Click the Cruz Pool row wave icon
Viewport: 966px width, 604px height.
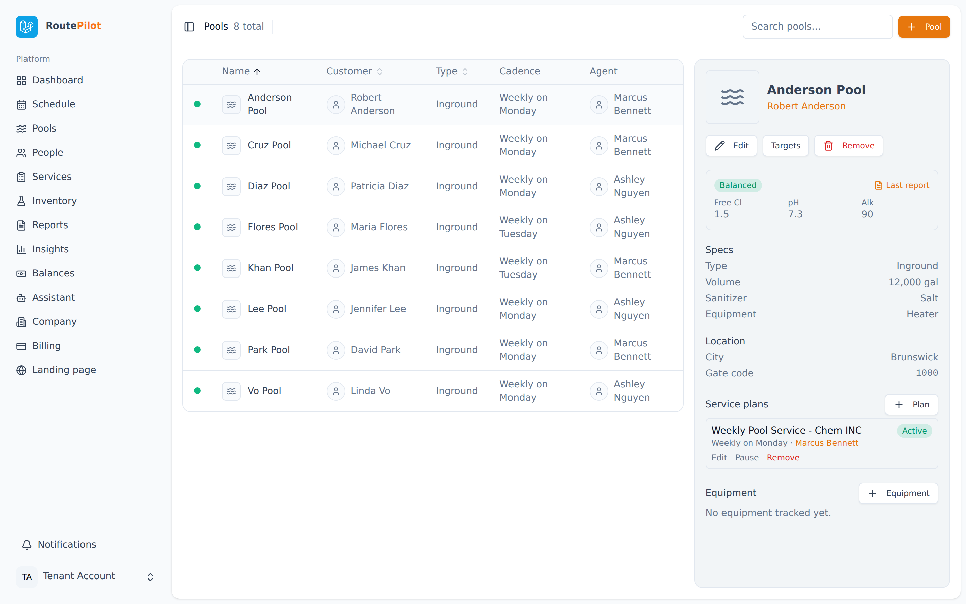(x=231, y=145)
